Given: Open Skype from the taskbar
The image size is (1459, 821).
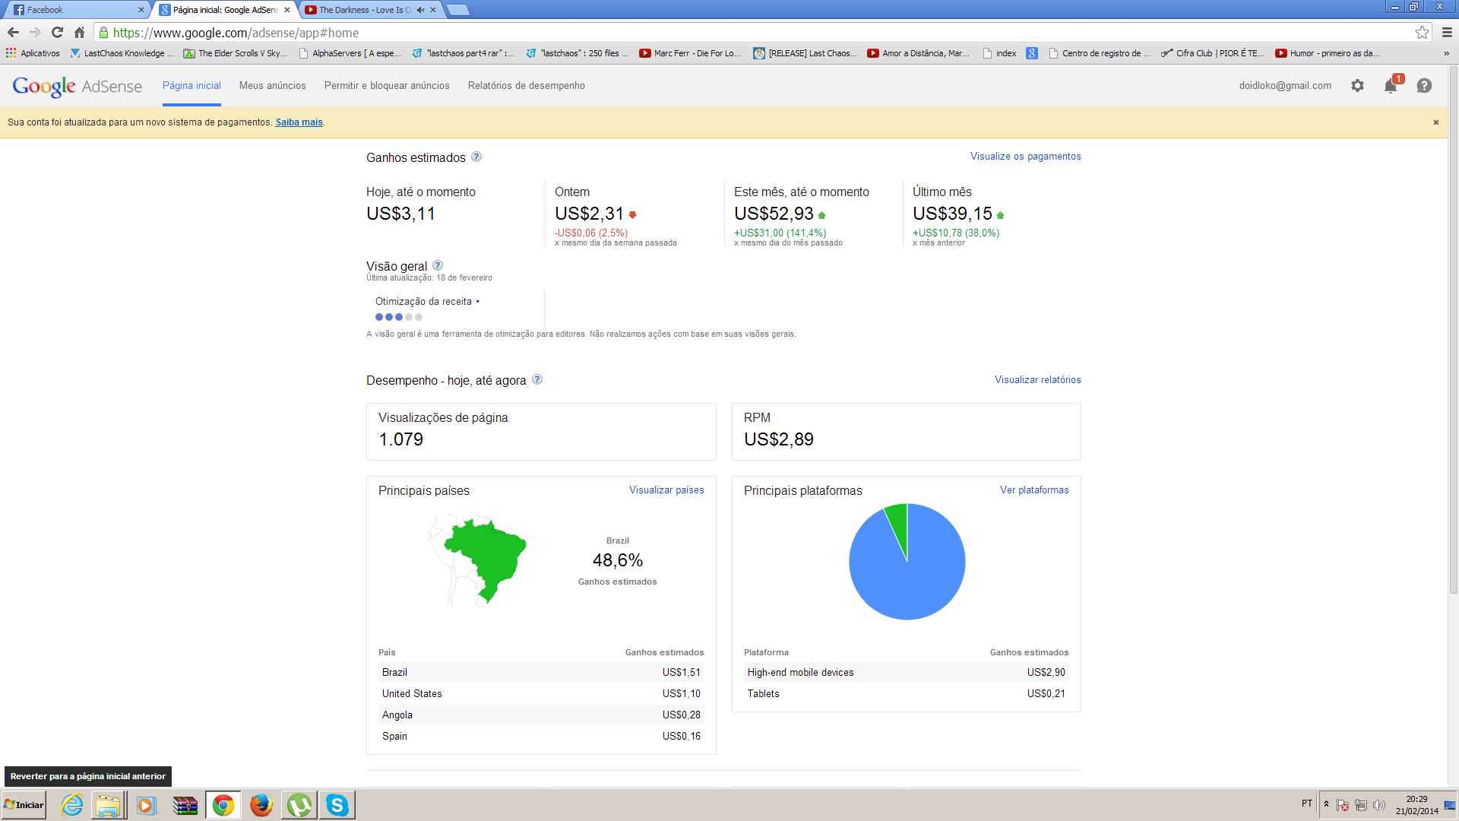Looking at the screenshot, I should point(337,805).
